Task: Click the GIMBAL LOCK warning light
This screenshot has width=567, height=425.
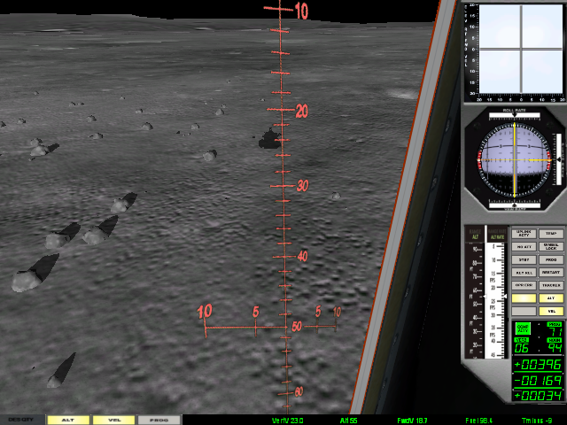Action: [551, 247]
